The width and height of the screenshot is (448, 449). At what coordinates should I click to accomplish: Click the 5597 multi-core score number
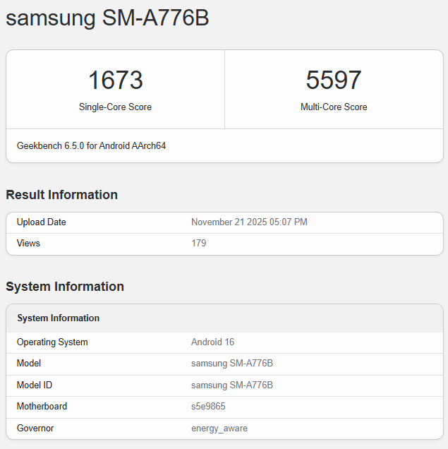334,80
